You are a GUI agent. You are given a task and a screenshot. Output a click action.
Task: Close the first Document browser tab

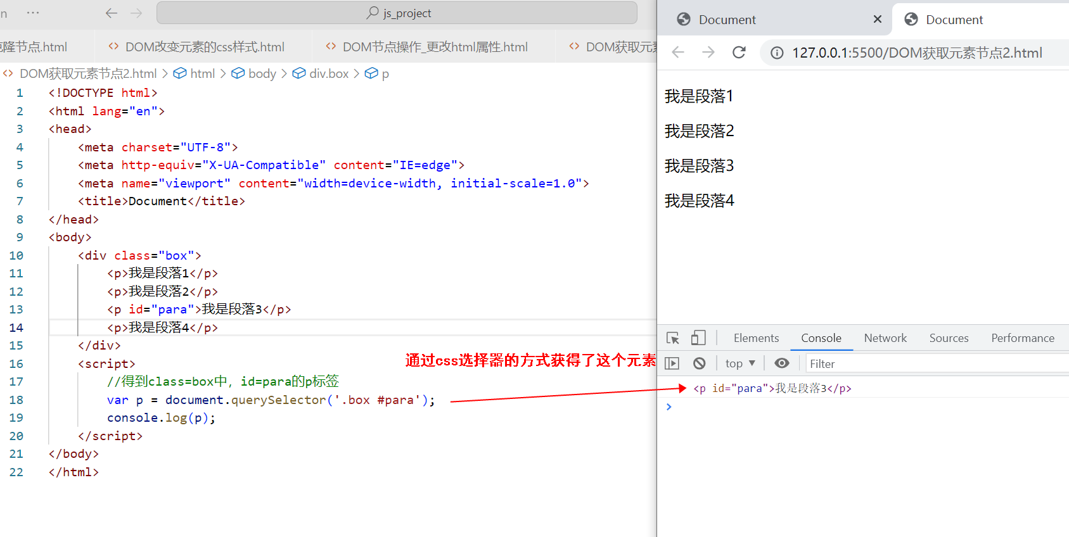point(878,19)
